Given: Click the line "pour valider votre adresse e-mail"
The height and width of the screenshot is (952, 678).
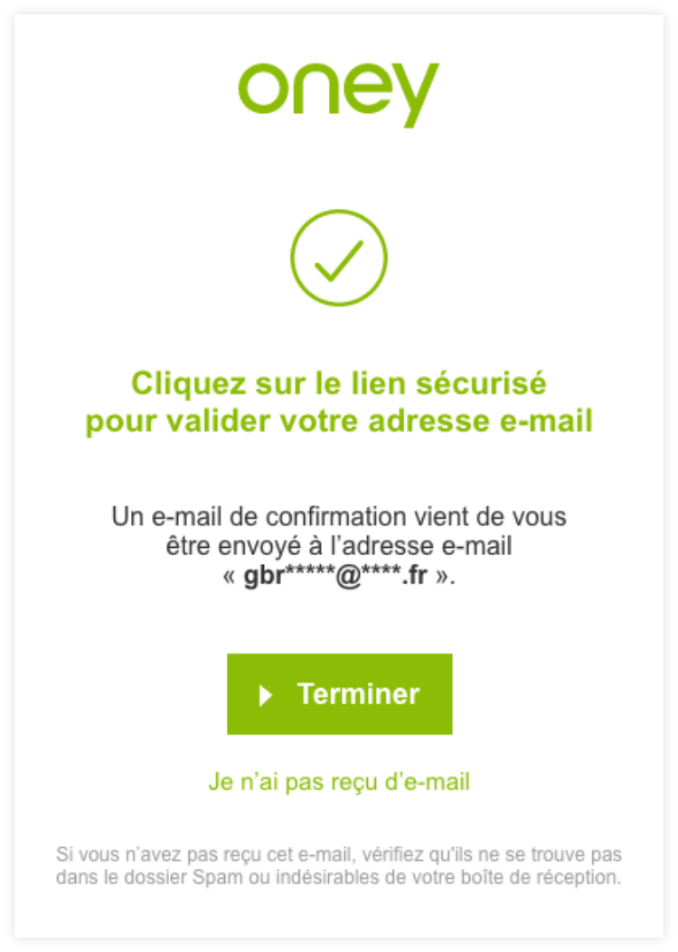Looking at the screenshot, I should tap(339, 421).
